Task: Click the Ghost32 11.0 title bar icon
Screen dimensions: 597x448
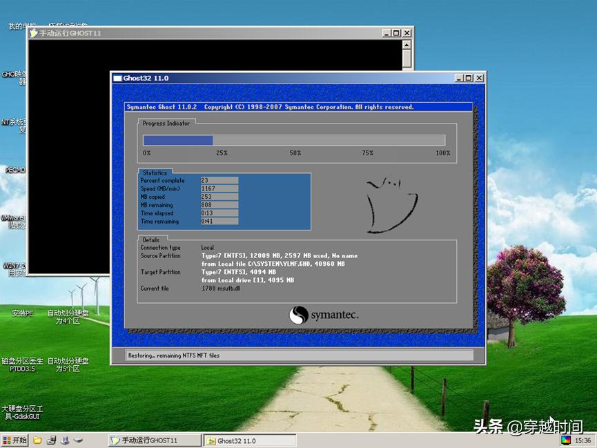Action: 116,78
